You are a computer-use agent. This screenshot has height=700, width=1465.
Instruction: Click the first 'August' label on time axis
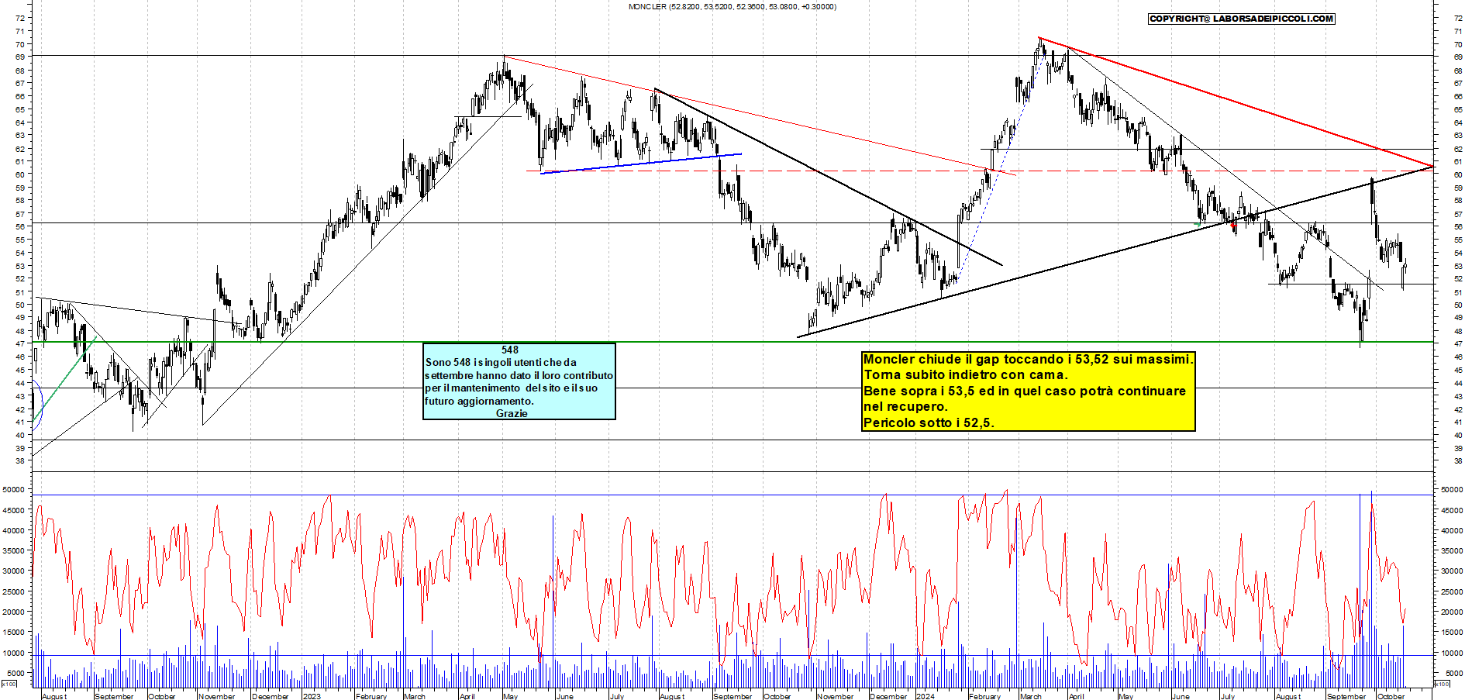tap(54, 696)
